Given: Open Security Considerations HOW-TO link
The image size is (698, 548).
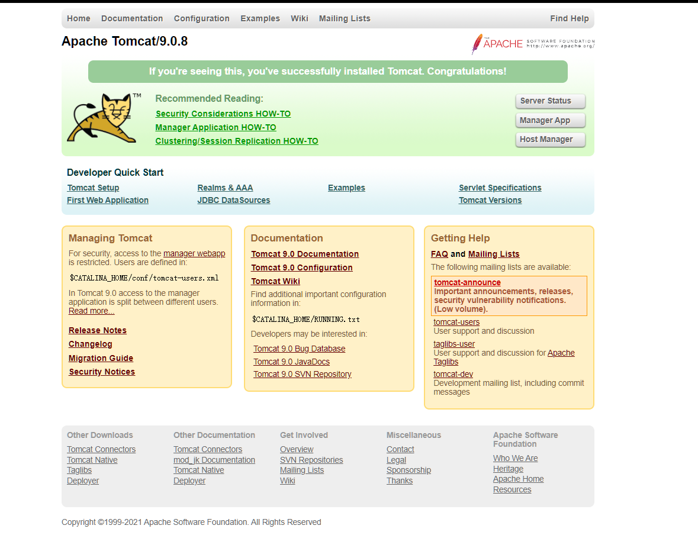Looking at the screenshot, I should pos(223,114).
